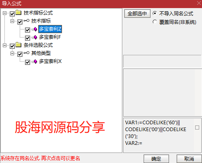Select the 不导入同名公式 radio option
202x163 pixels.
[155, 13]
